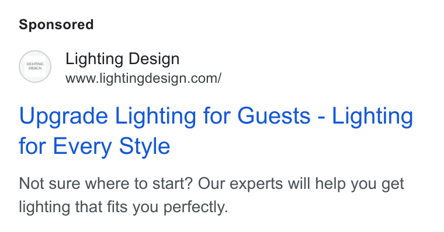The image size is (444, 232).
Task: Click the Lighting Design circular logo icon
Action: click(x=35, y=66)
